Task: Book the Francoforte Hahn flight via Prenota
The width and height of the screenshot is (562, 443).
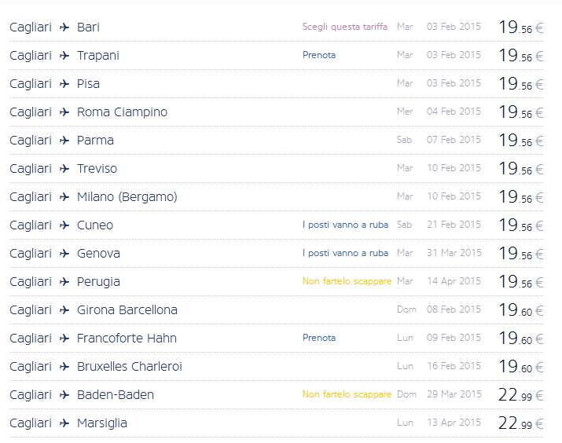Action: pyautogui.click(x=318, y=338)
